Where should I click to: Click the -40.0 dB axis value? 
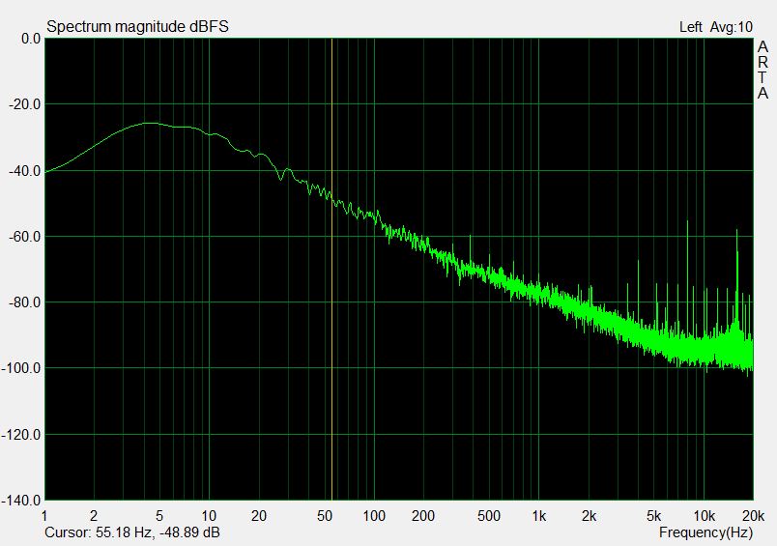click(25, 171)
